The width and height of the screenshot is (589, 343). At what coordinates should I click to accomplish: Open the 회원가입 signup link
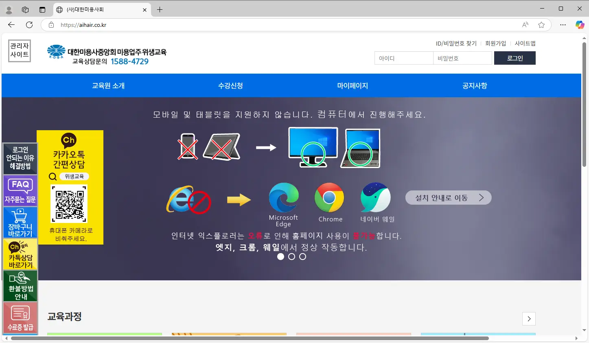[x=496, y=43]
